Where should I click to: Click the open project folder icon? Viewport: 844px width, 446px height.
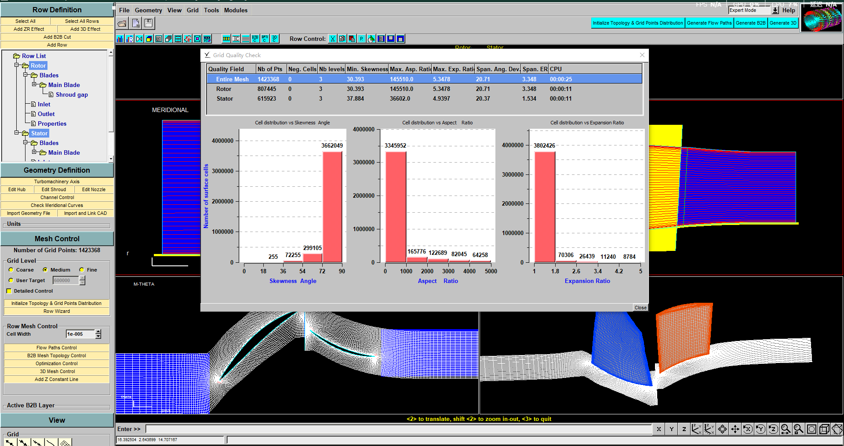coord(122,23)
